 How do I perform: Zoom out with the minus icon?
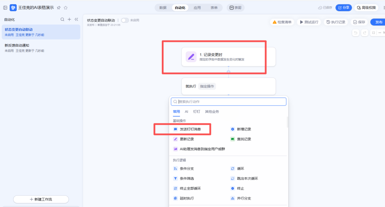click(380, 33)
